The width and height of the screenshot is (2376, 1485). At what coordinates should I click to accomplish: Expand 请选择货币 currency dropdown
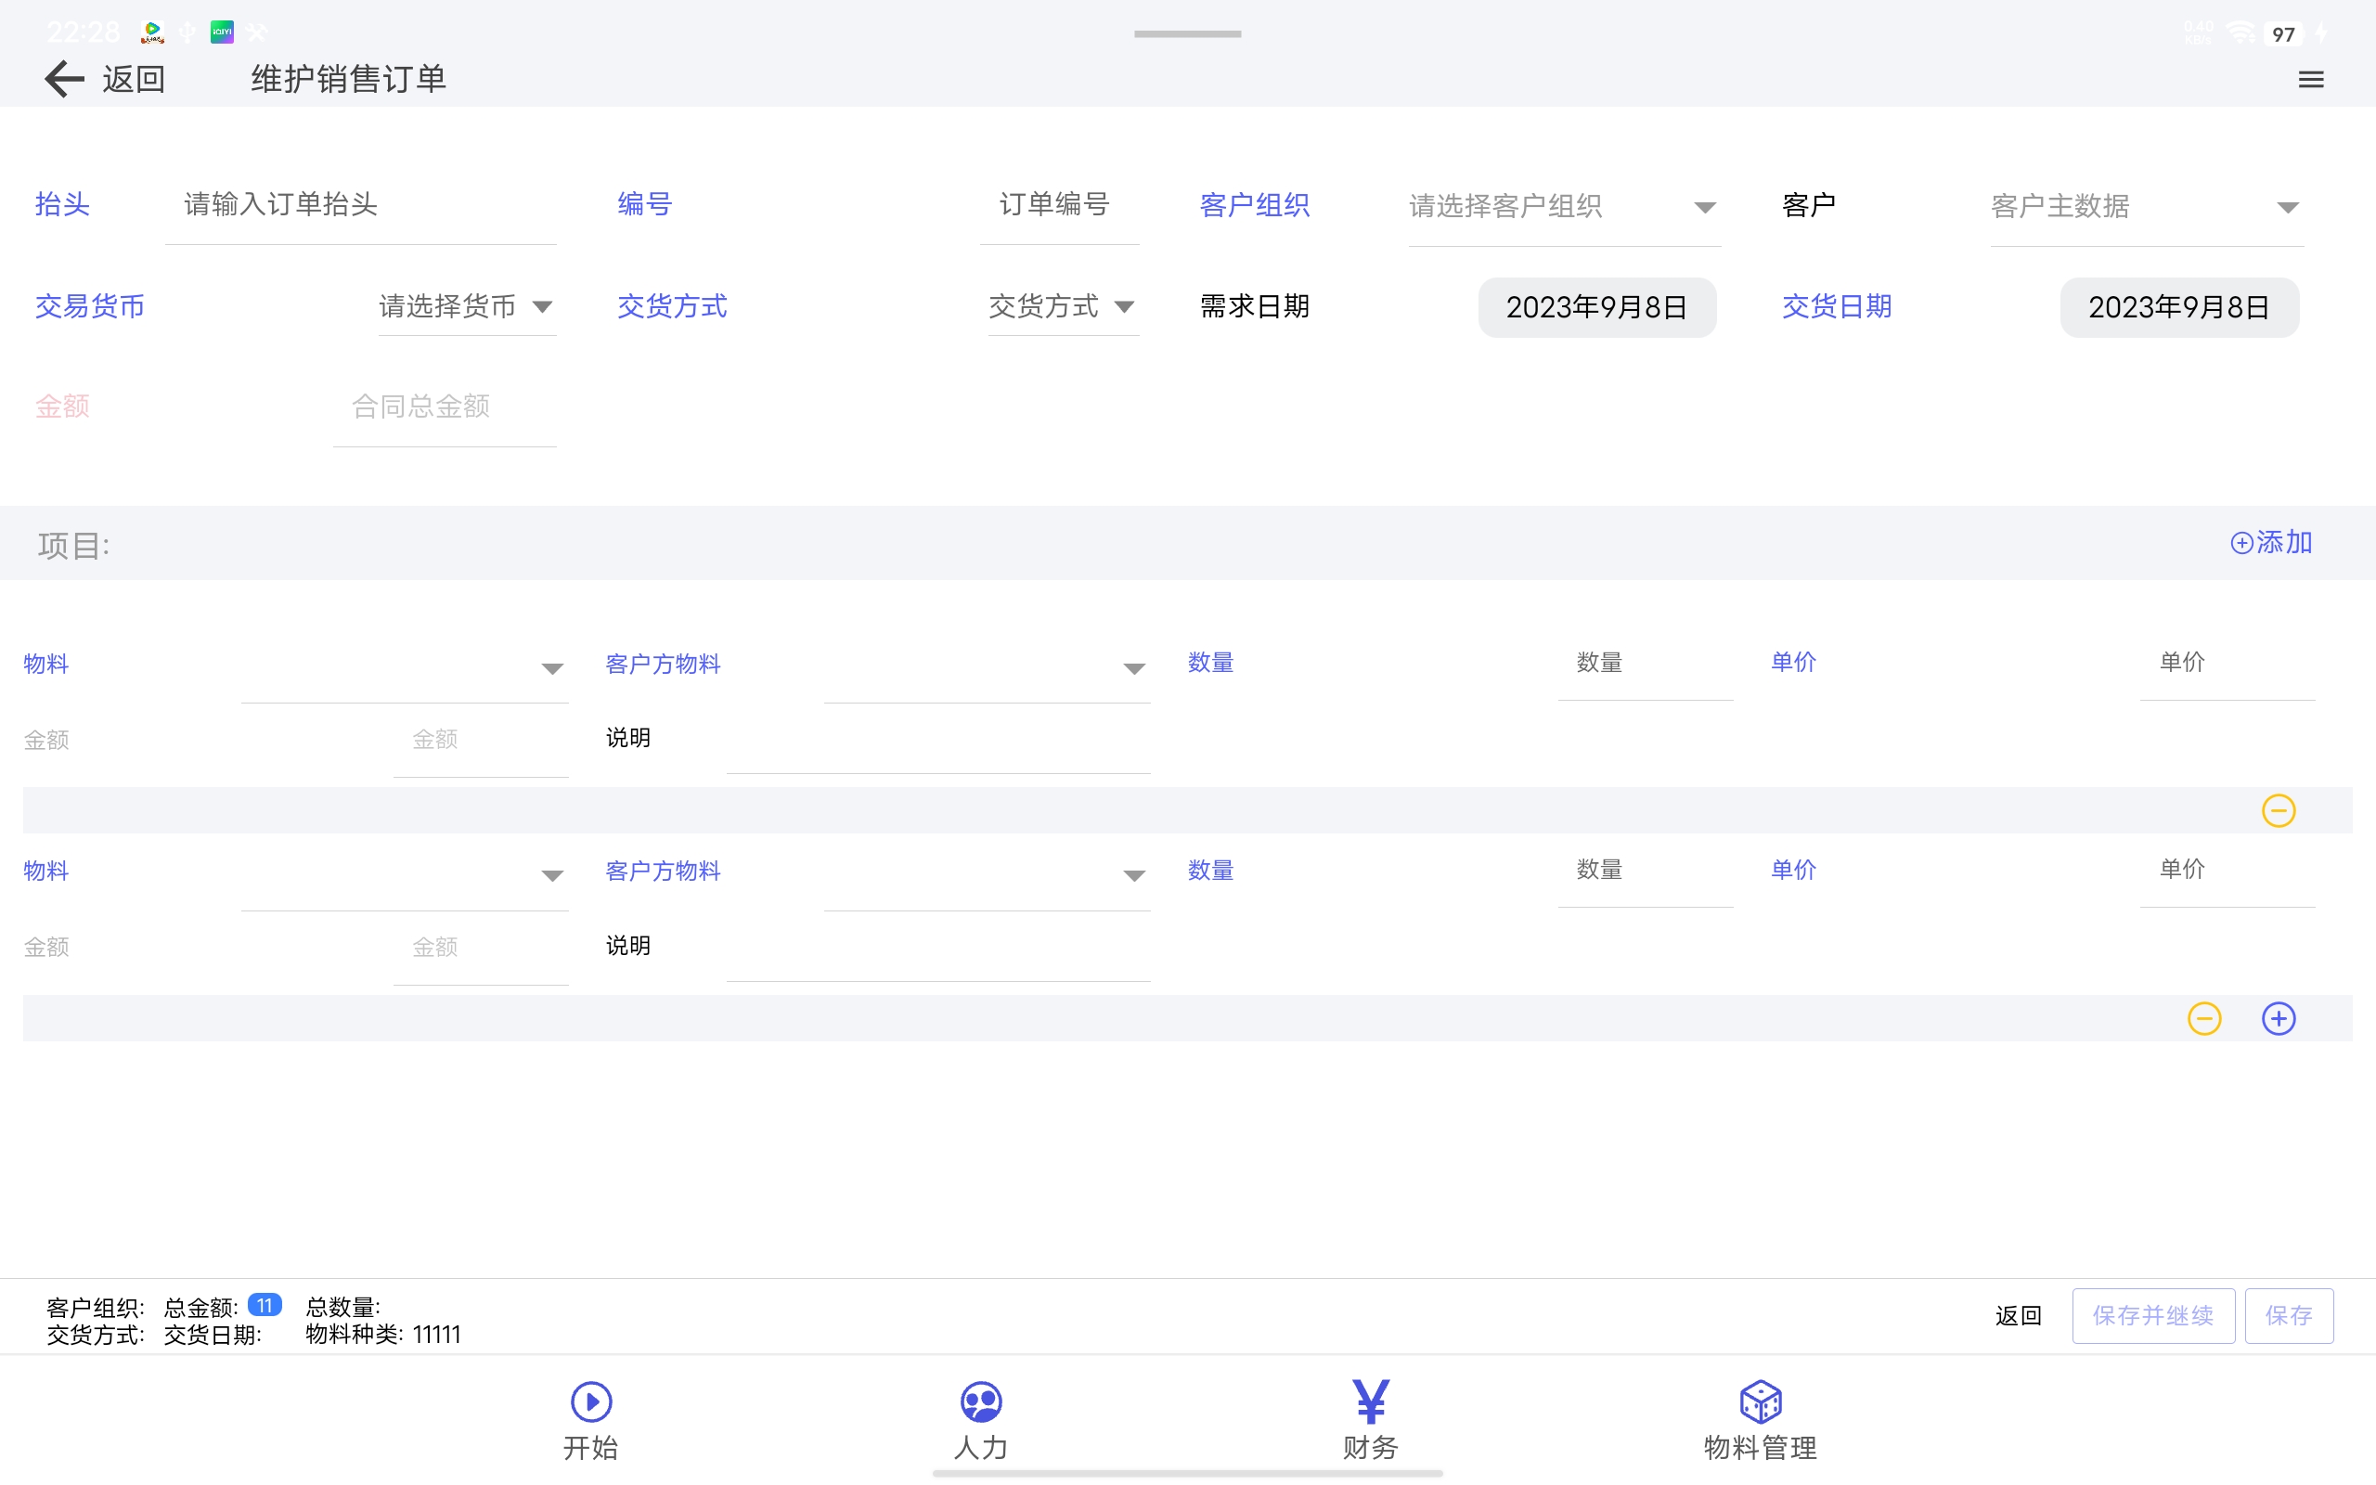click(466, 306)
